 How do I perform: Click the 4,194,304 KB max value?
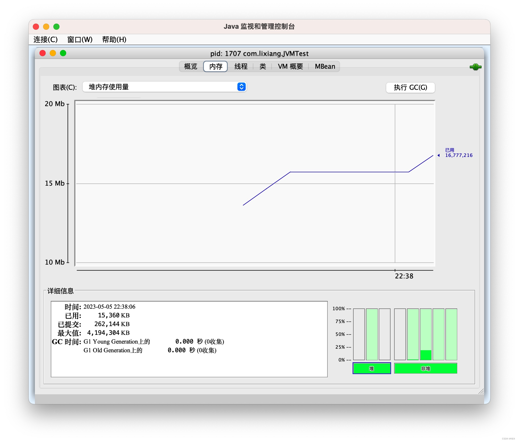(108, 333)
